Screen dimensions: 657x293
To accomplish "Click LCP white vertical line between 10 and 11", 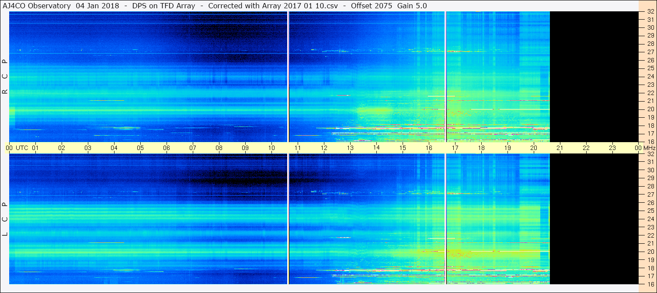I will coord(288,219).
